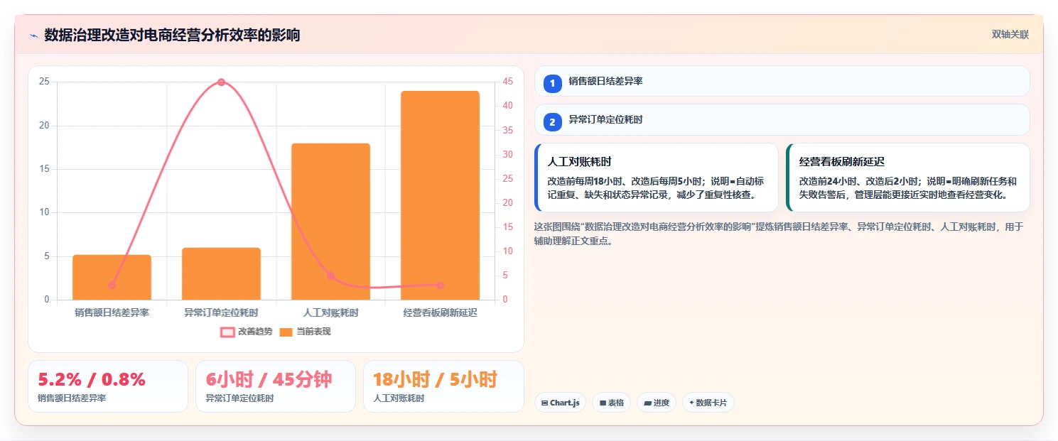This screenshot has width=1058, height=441.
Task: Select the 销售额日结差异率 list item numbered 1
Action: [x=782, y=82]
